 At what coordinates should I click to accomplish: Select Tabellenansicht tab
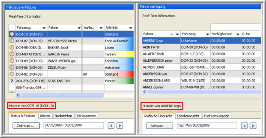pyautogui.click(x=188, y=116)
